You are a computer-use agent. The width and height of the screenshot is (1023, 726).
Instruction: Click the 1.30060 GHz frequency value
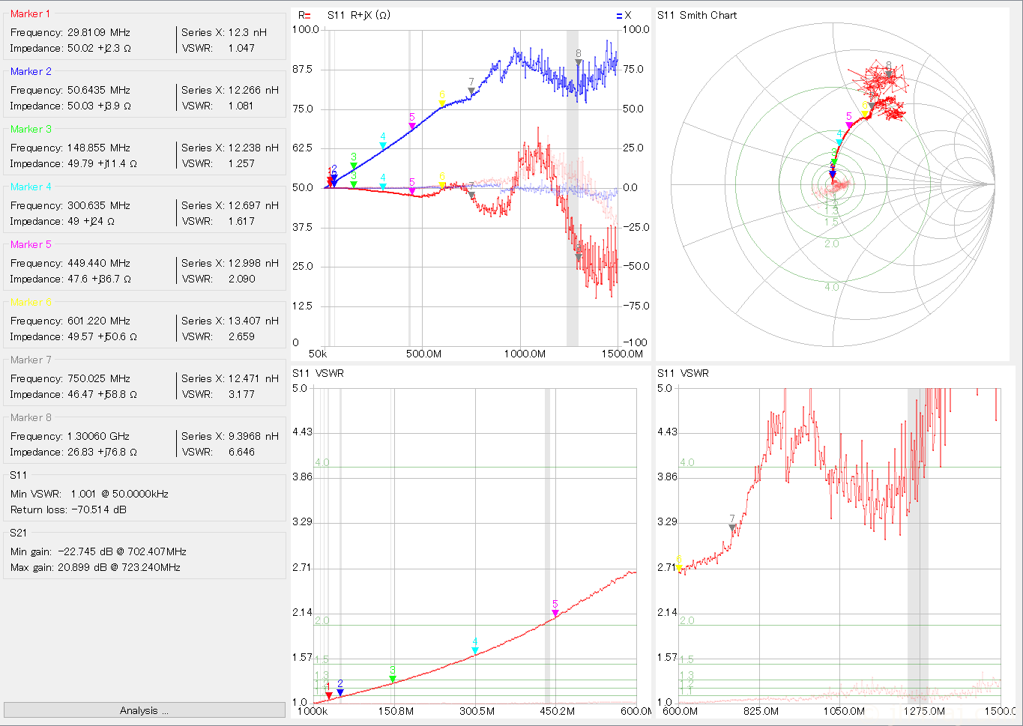tap(98, 436)
